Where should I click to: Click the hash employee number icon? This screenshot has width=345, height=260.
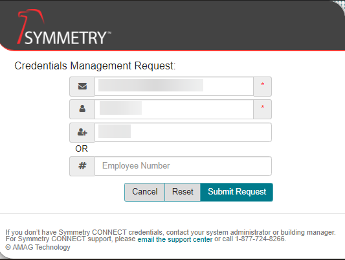[82, 166]
